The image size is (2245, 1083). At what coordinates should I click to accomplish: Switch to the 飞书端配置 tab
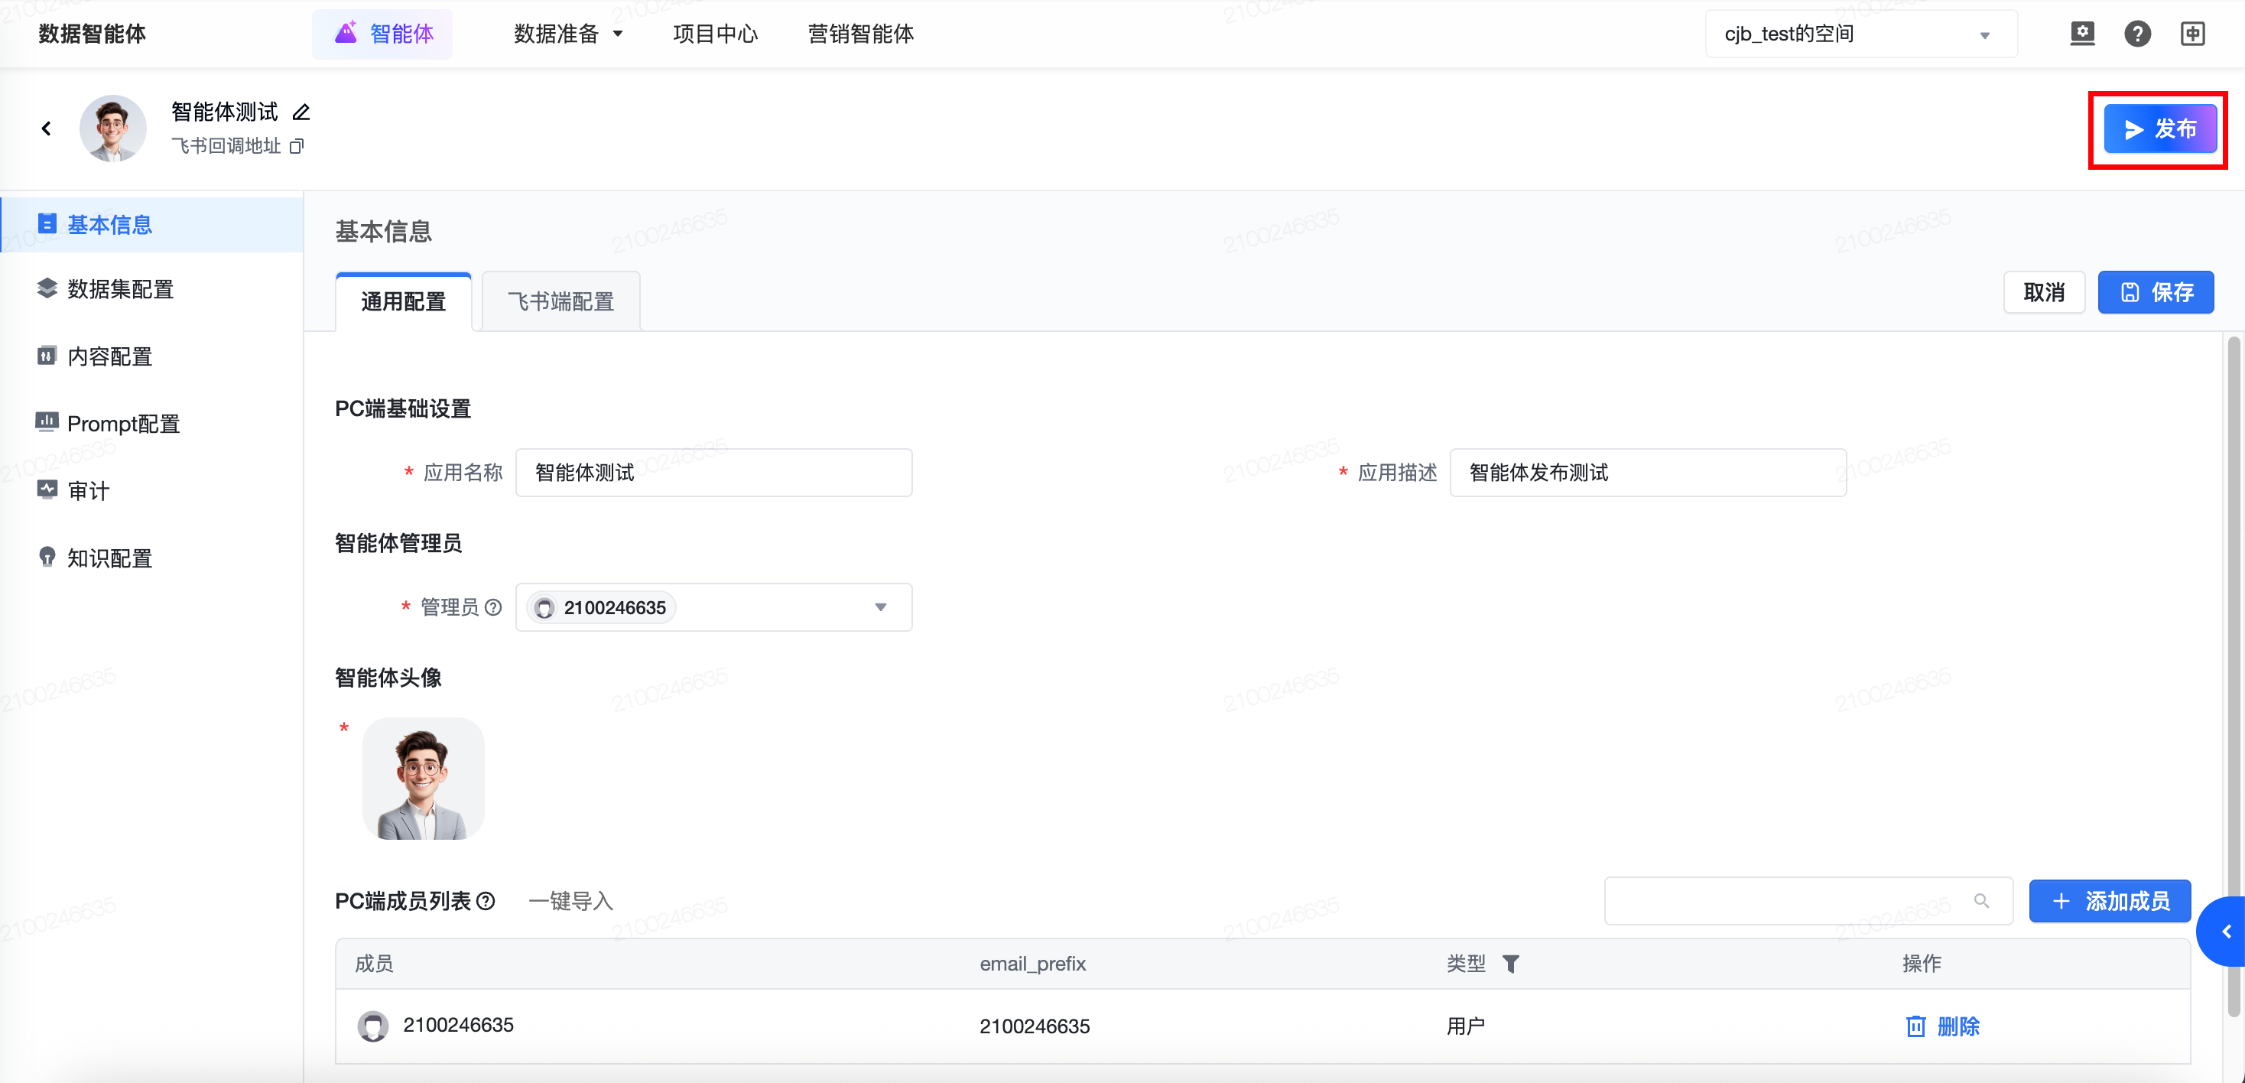pyautogui.click(x=560, y=301)
